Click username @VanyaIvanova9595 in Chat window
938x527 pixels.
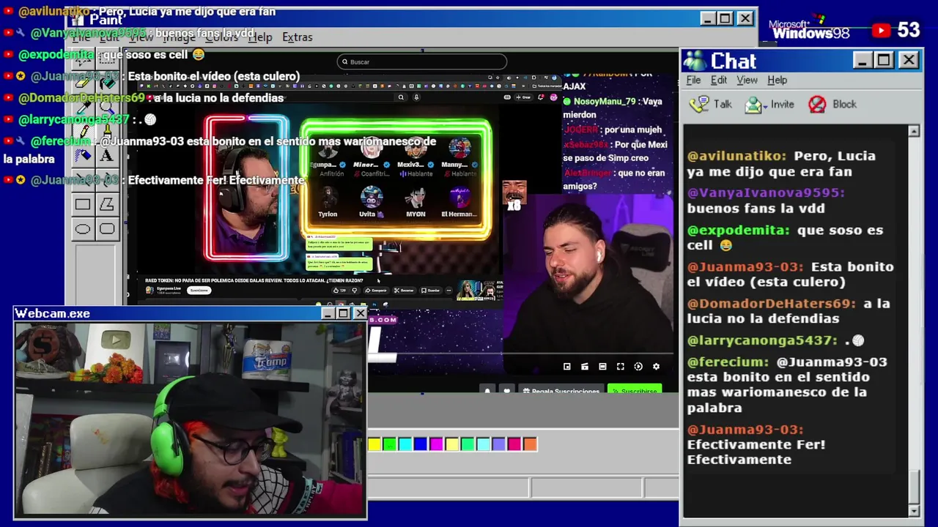point(766,193)
